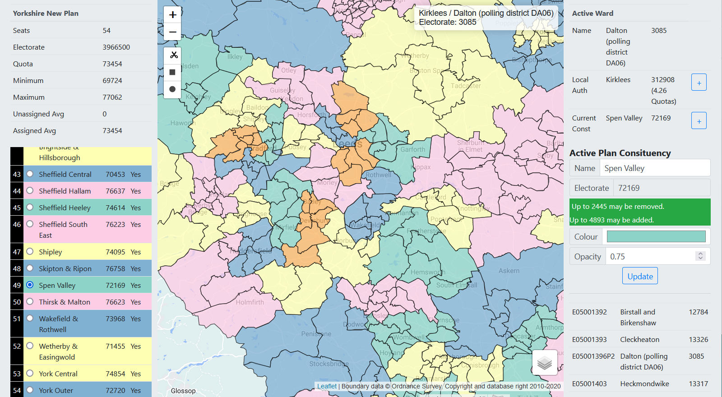Select the York Central radio button
This screenshot has width=722, height=397.
tap(30, 374)
